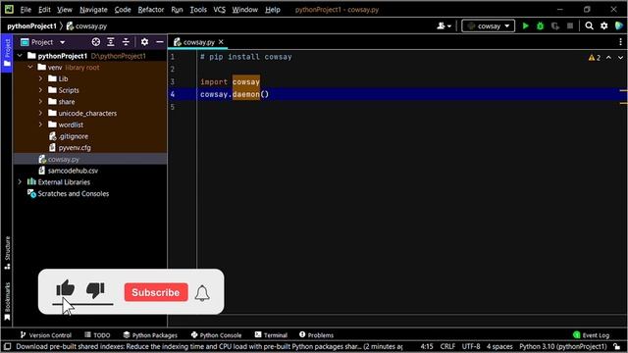Viewport: 628px width, 353px height.
Task: Expand the unicode_characters folder
Action: point(40,114)
